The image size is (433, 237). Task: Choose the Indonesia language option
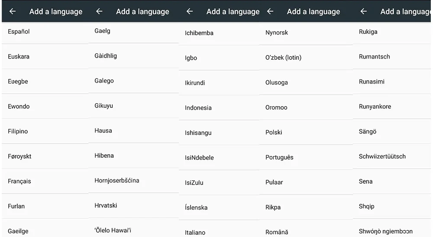pyautogui.click(x=198, y=107)
